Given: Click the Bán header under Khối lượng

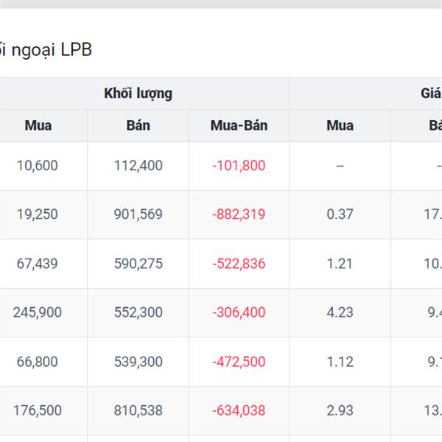Looking at the screenshot, I should (x=138, y=125).
